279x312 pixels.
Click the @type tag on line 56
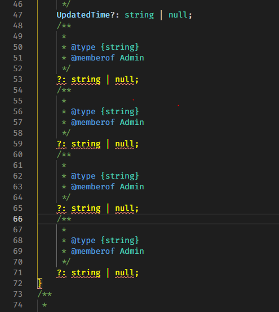(83, 111)
